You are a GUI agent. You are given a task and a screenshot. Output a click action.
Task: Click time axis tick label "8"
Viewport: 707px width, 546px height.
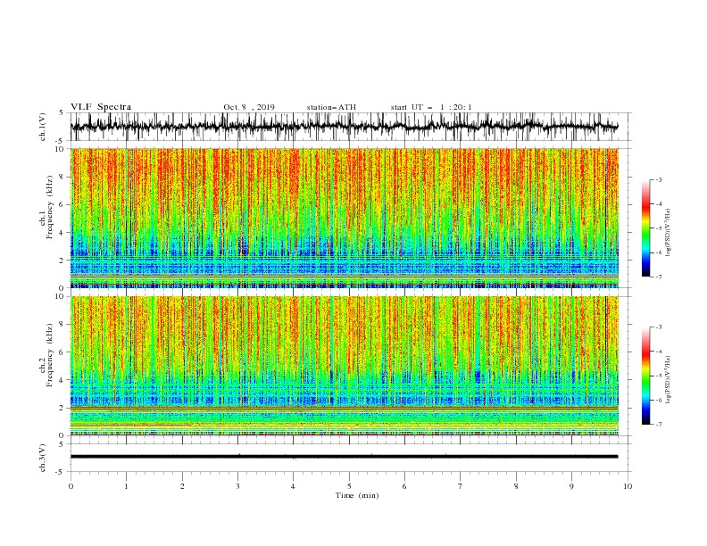(516, 486)
